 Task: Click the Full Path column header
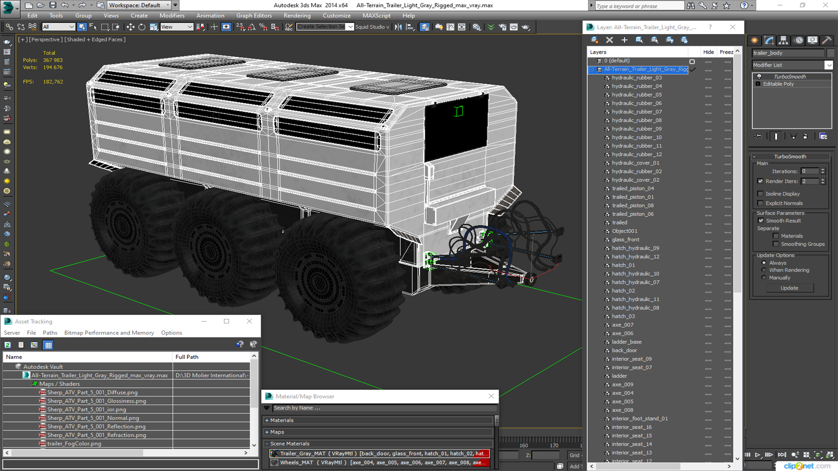tap(211, 357)
